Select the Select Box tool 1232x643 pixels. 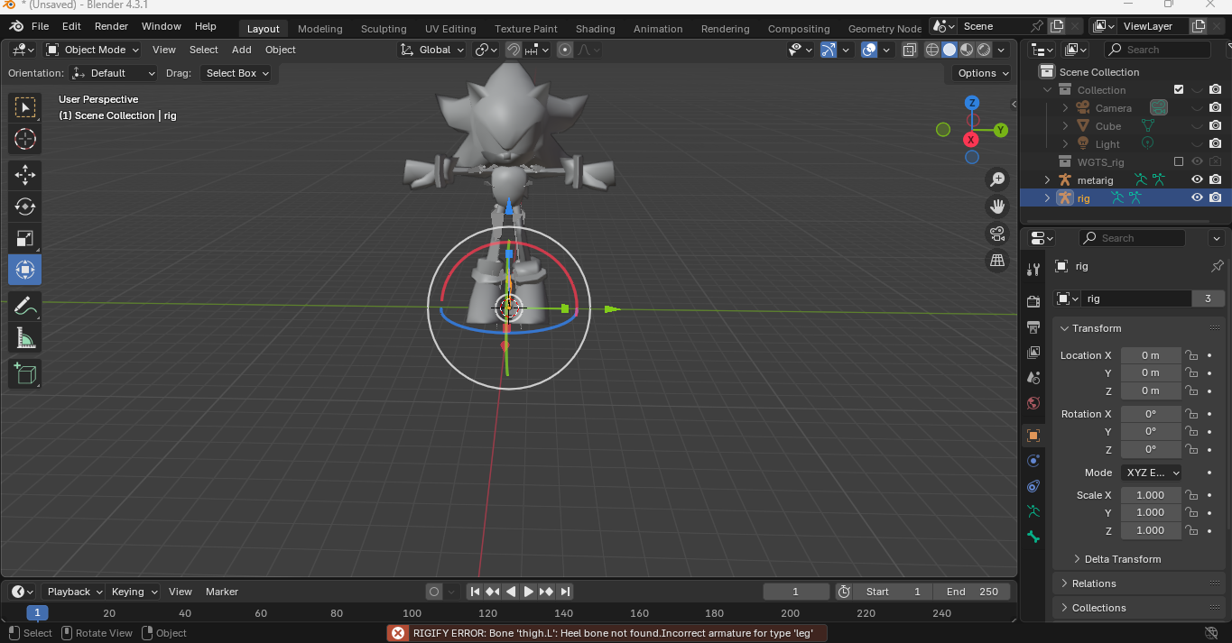25,108
